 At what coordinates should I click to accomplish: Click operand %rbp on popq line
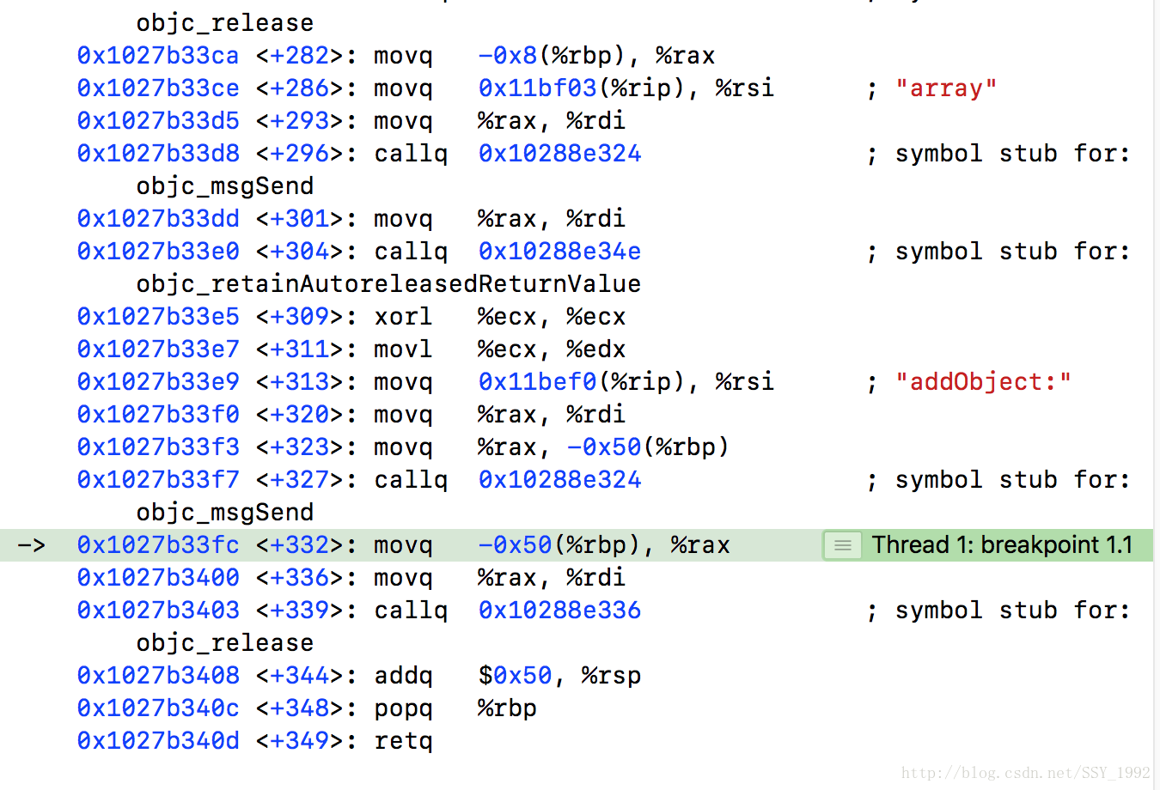[508, 708]
